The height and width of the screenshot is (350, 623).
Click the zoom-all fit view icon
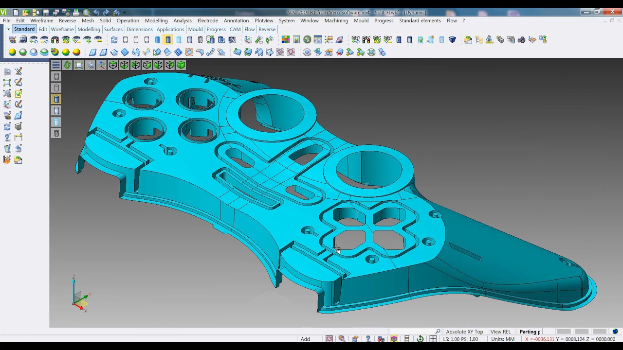pyautogui.click(x=79, y=65)
